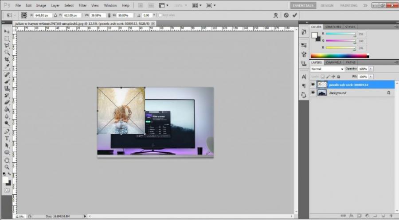
Task: Commit the transform with checkmark
Action: click(x=295, y=15)
